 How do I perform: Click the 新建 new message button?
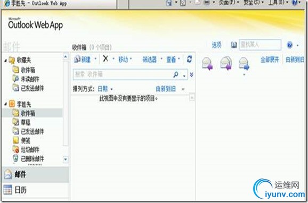coord(82,59)
